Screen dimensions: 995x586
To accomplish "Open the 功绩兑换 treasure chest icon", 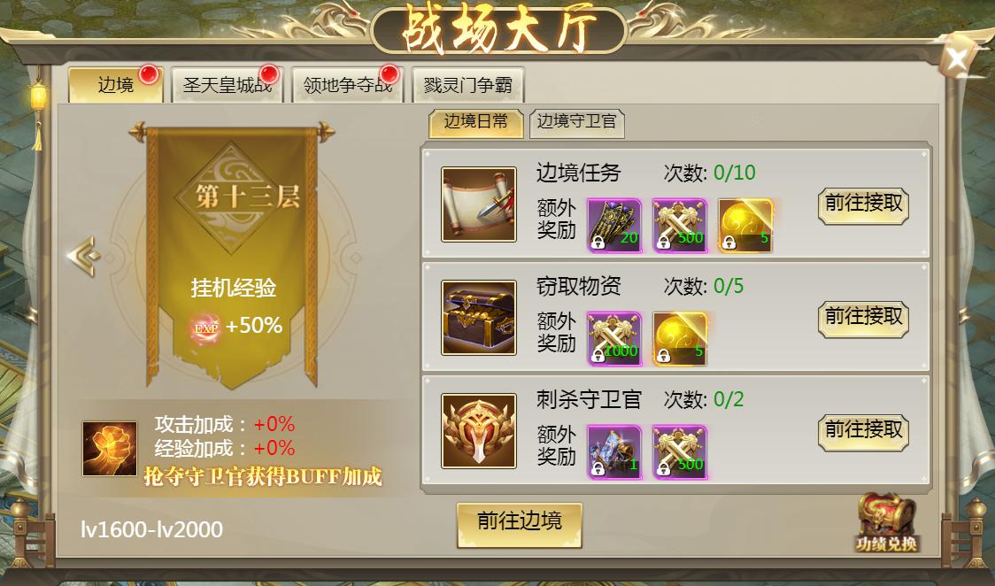I will click(886, 522).
